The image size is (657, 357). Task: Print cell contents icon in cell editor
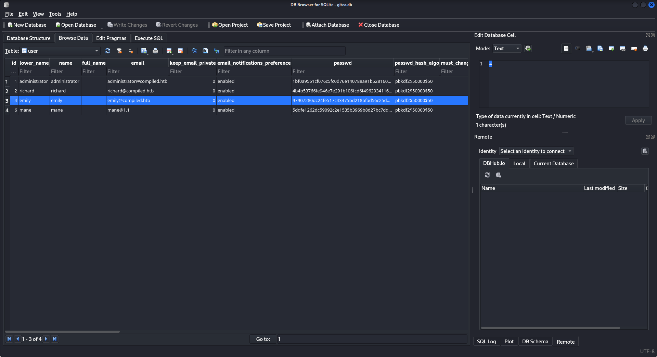click(x=645, y=49)
